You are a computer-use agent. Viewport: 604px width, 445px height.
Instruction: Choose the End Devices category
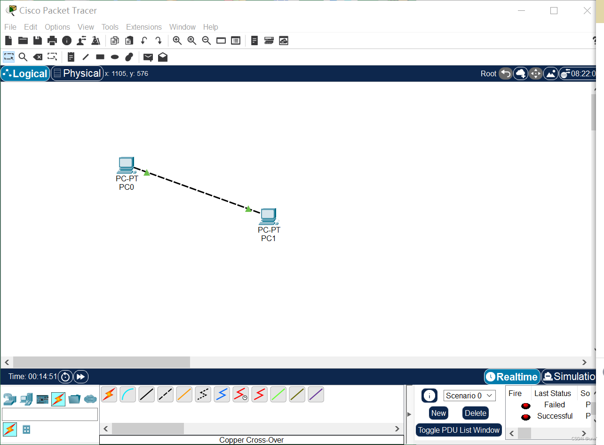point(26,399)
